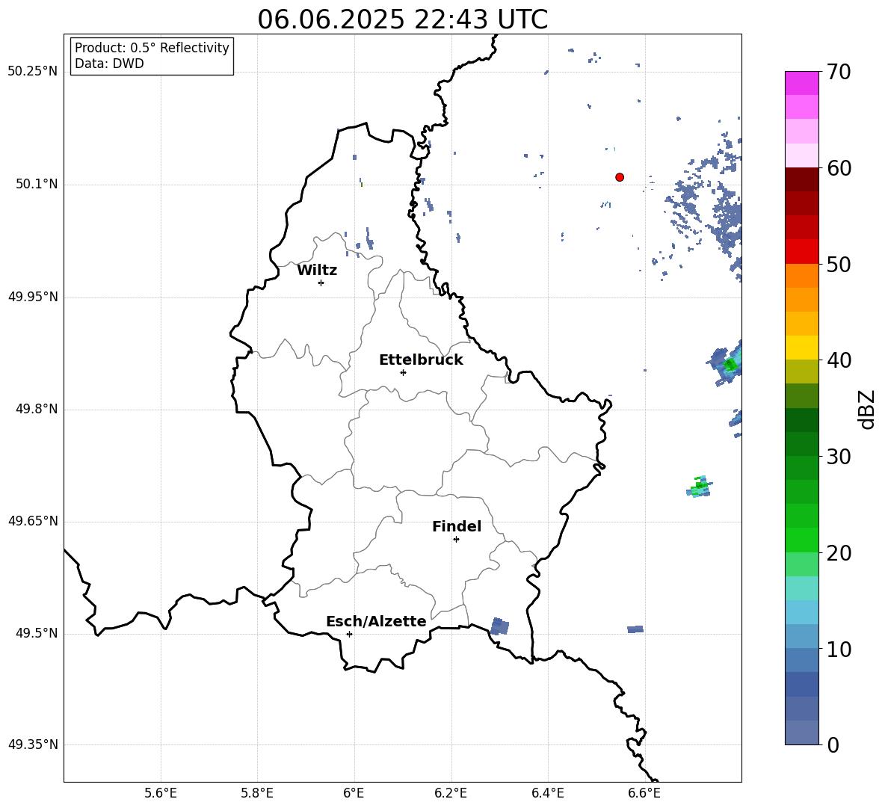Click the 10 colorbar tick label
This screenshot has height=808, width=885.
tap(838, 649)
